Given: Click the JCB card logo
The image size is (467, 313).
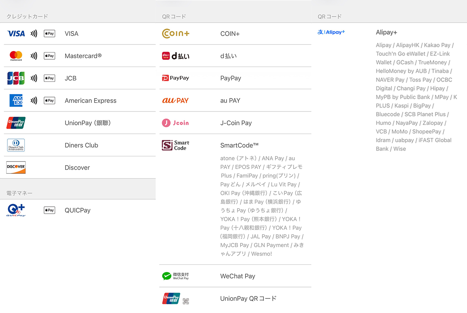Looking at the screenshot, I should coord(16,78).
